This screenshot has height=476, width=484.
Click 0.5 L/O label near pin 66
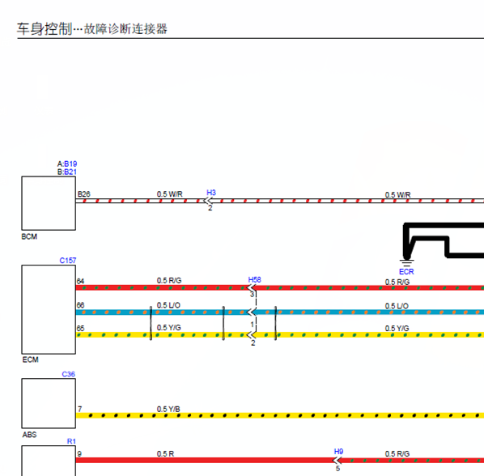point(168,305)
